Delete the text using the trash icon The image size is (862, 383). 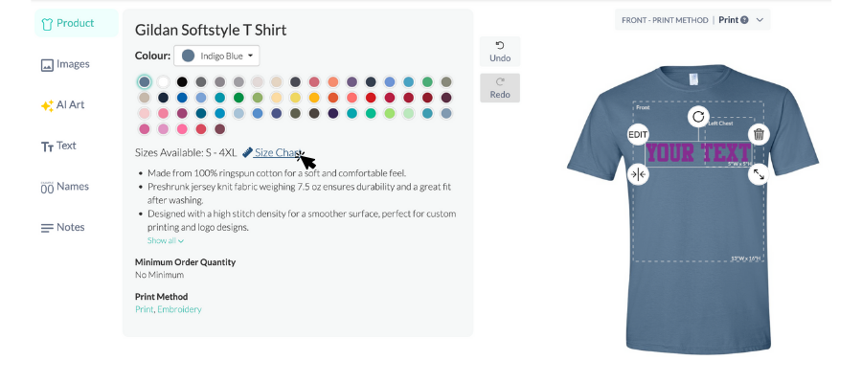click(x=759, y=134)
